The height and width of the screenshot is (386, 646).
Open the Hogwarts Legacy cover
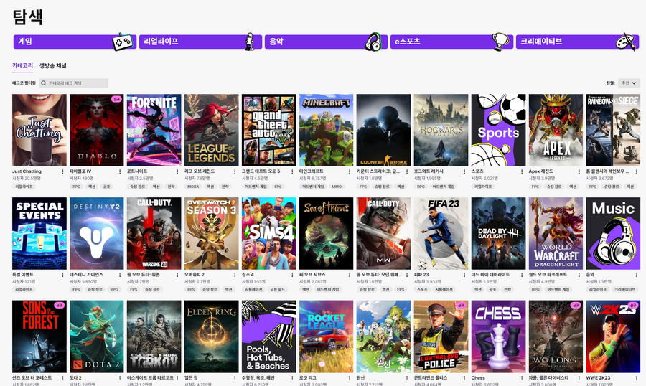[441, 130]
